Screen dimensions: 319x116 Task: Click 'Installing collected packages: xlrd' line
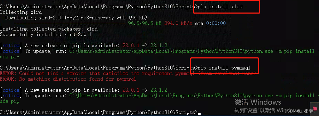click(49, 29)
